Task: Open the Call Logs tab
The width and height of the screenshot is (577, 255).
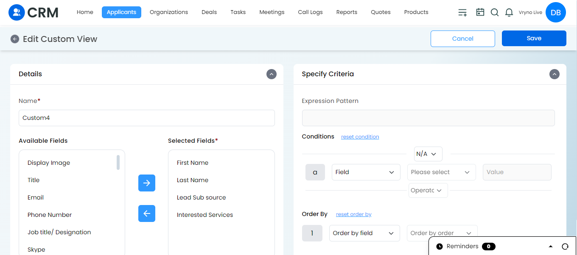Action: click(310, 12)
